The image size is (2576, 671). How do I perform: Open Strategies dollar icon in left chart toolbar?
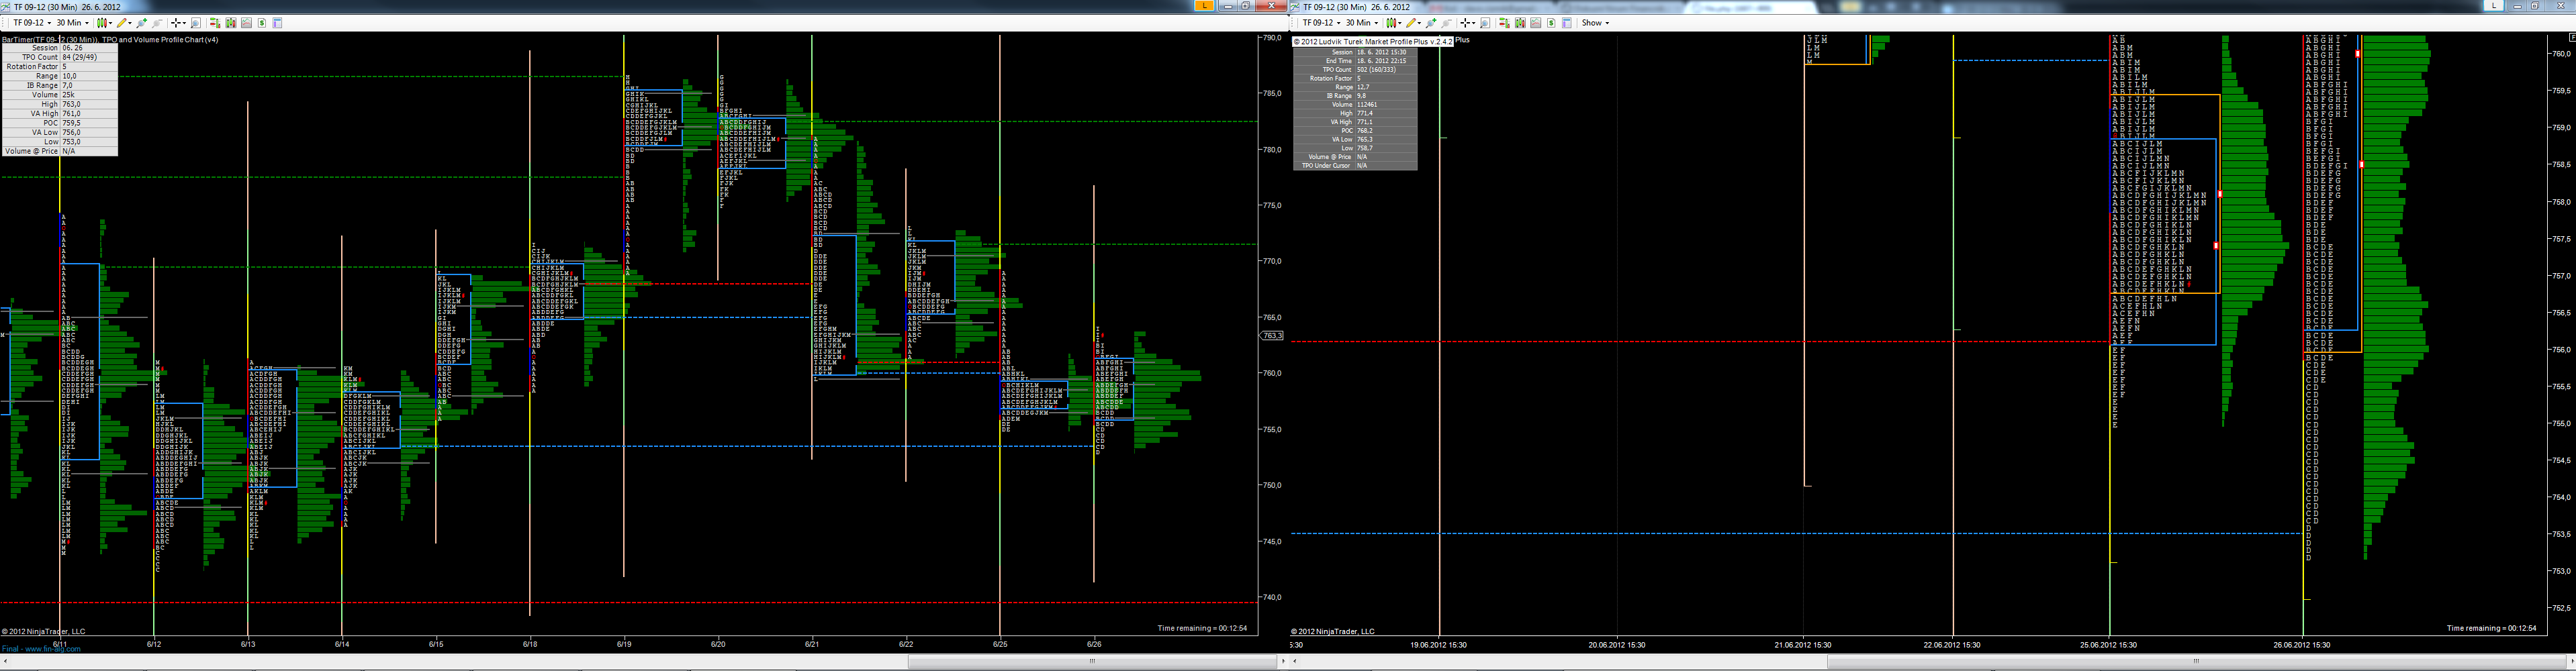coord(262,23)
